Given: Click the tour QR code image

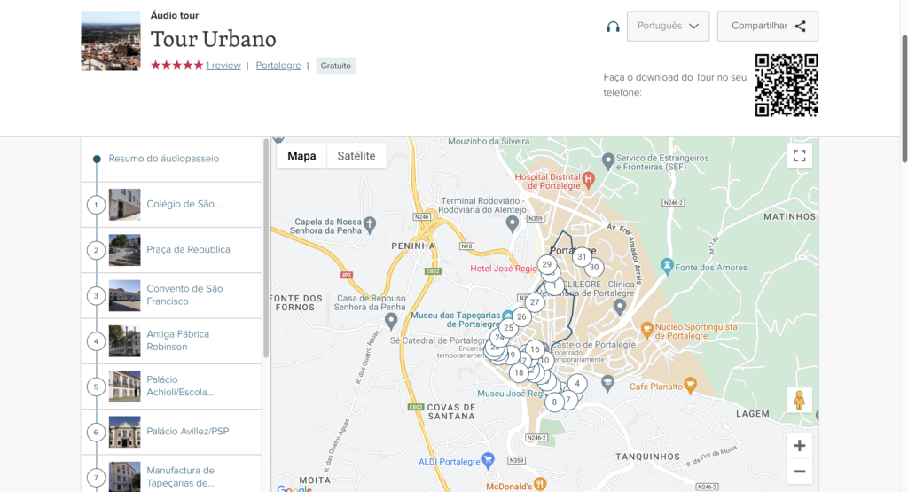Looking at the screenshot, I should (787, 85).
